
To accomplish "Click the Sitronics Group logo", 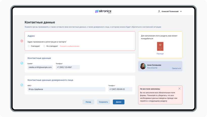I will pos(103,11).
